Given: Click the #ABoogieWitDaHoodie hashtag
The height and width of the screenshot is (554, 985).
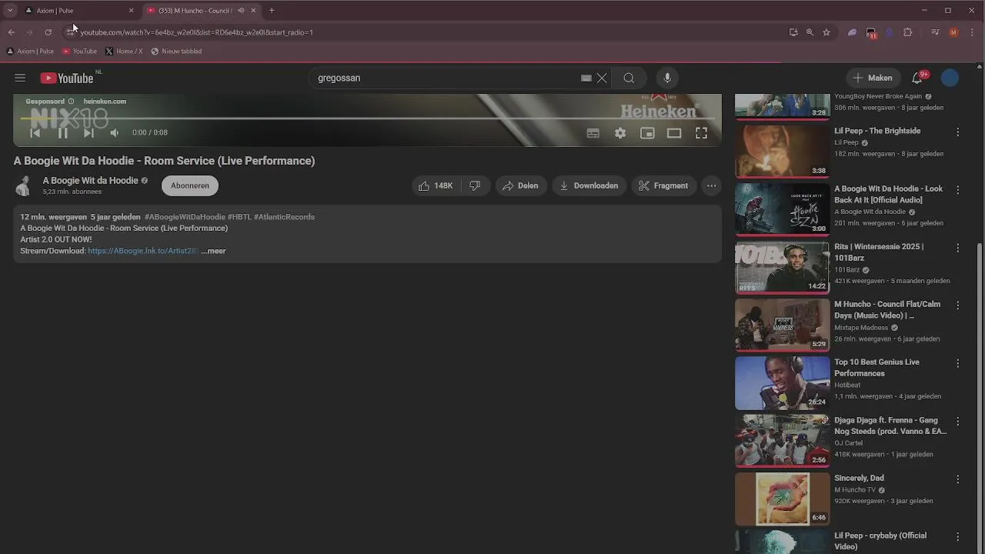Looking at the screenshot, I should [185, 217].
